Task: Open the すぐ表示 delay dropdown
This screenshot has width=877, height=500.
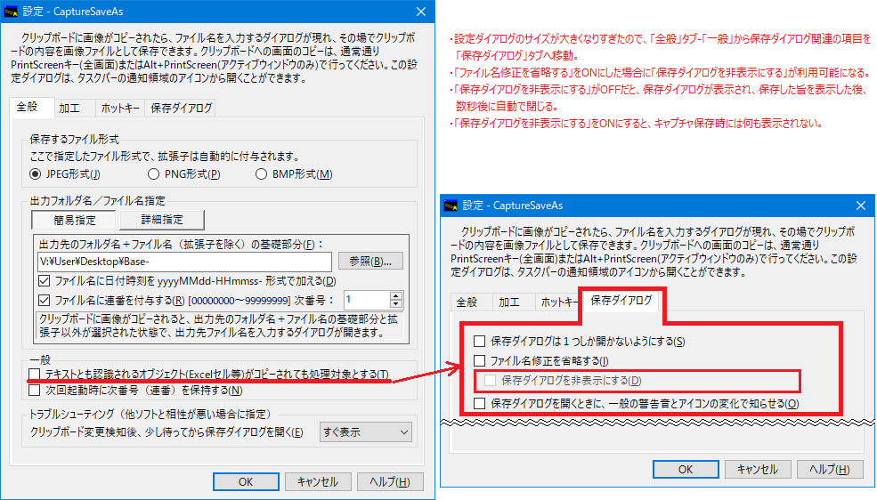Action: [x=366, y=432]
